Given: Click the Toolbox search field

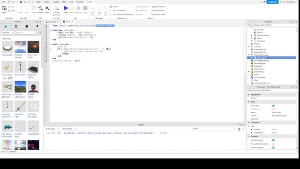Looking at the screenshot, I should click(24, 32).
